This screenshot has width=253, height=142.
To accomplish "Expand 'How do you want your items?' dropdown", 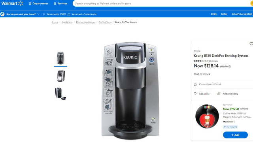I will click(x=38, y=14).
